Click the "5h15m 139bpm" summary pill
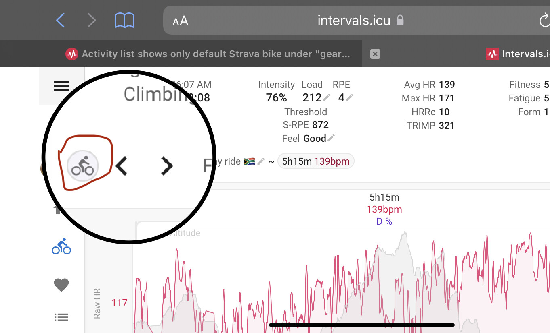This screenshot has height=333, width=550. [x=316, y=161]
